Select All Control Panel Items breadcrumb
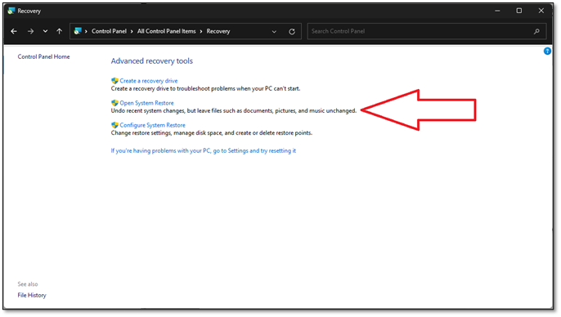The width and height of the screenshot is (561, 317). click(x=166, y=31)
